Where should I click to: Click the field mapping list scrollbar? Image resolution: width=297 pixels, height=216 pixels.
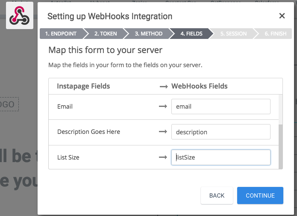pyautogui.click(x=280, y=147)
